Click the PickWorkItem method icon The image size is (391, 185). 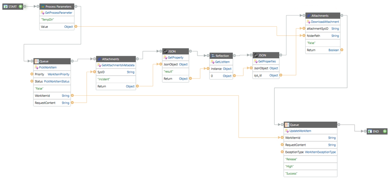36,67
